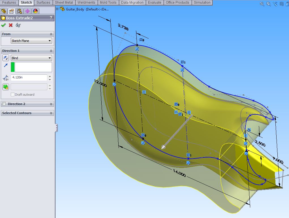
Task: Expand the Selected Contours section
Action: pos(51,113)
